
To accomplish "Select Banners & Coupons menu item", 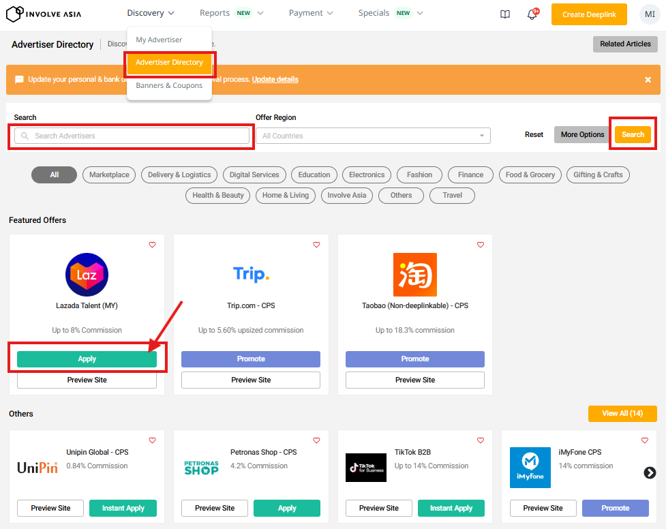I will [169, 86].
